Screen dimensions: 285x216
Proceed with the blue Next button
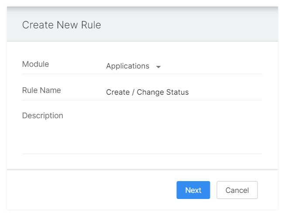193,190
